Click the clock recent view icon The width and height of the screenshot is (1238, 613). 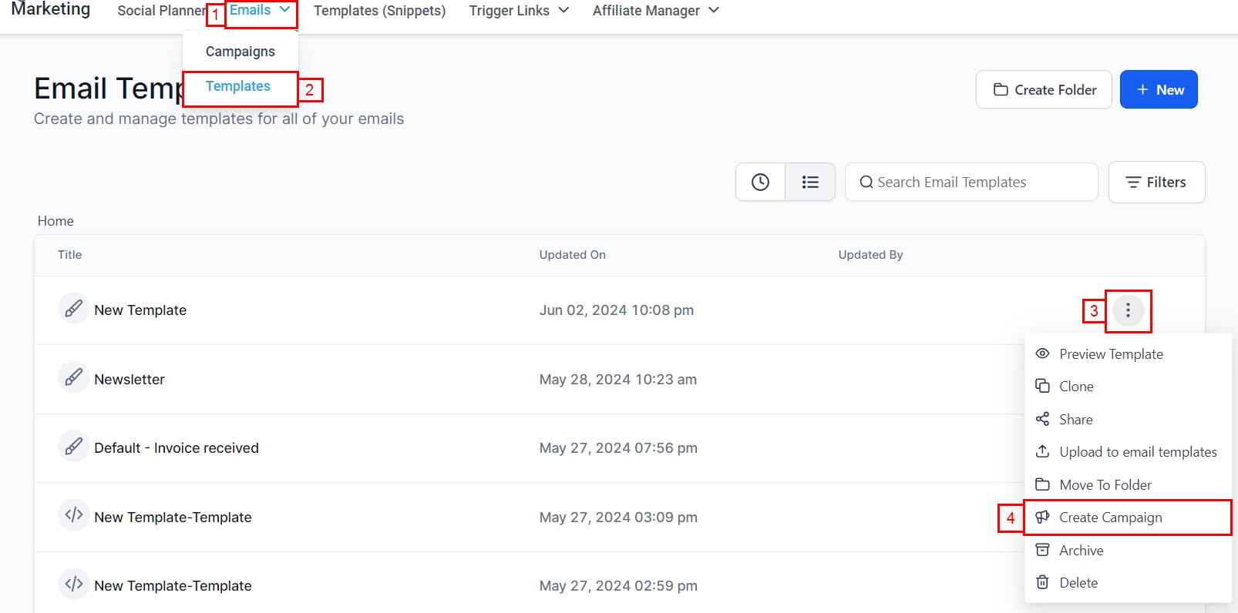click(x=760, y=183)
